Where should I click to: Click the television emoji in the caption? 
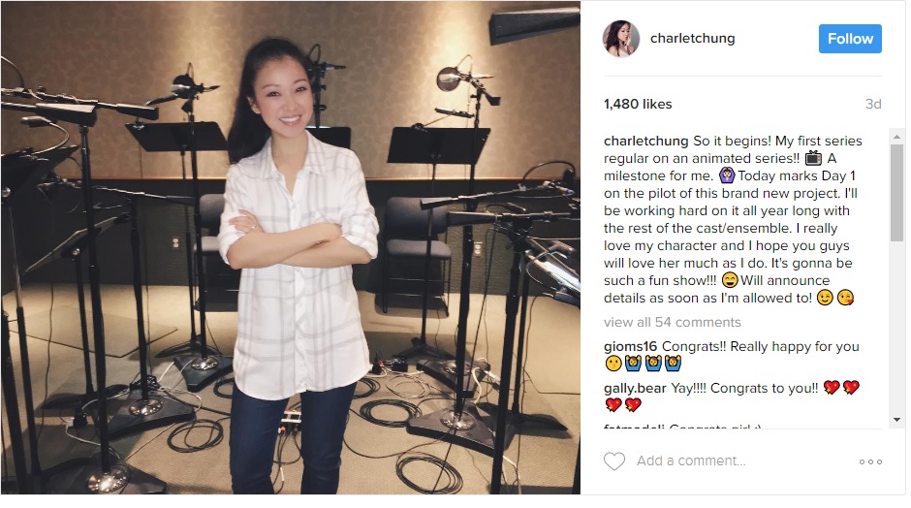click(813, 157)
